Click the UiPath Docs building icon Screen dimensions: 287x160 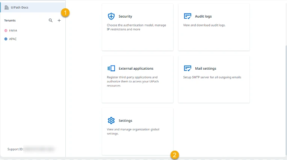pos(7,7)
